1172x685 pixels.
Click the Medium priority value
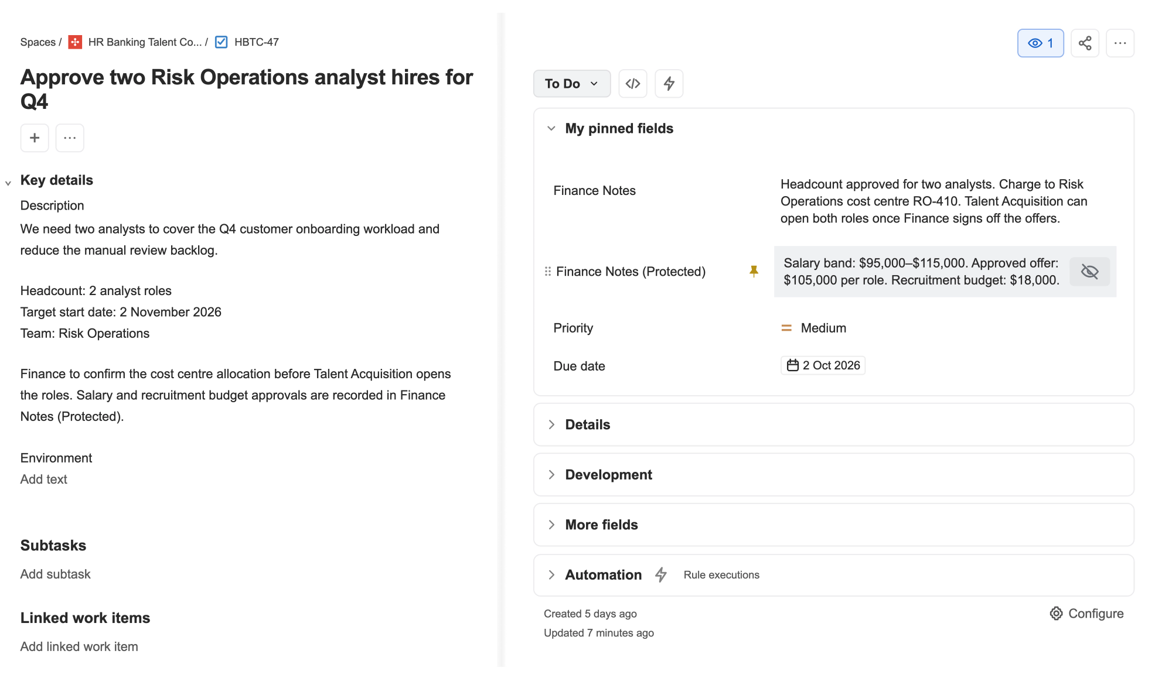[823, 328]
